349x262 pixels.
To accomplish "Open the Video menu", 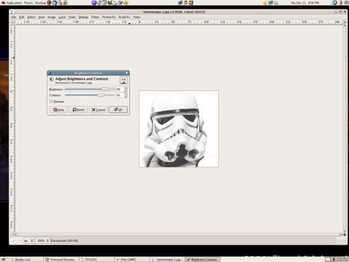I will (x=136, y=17).
